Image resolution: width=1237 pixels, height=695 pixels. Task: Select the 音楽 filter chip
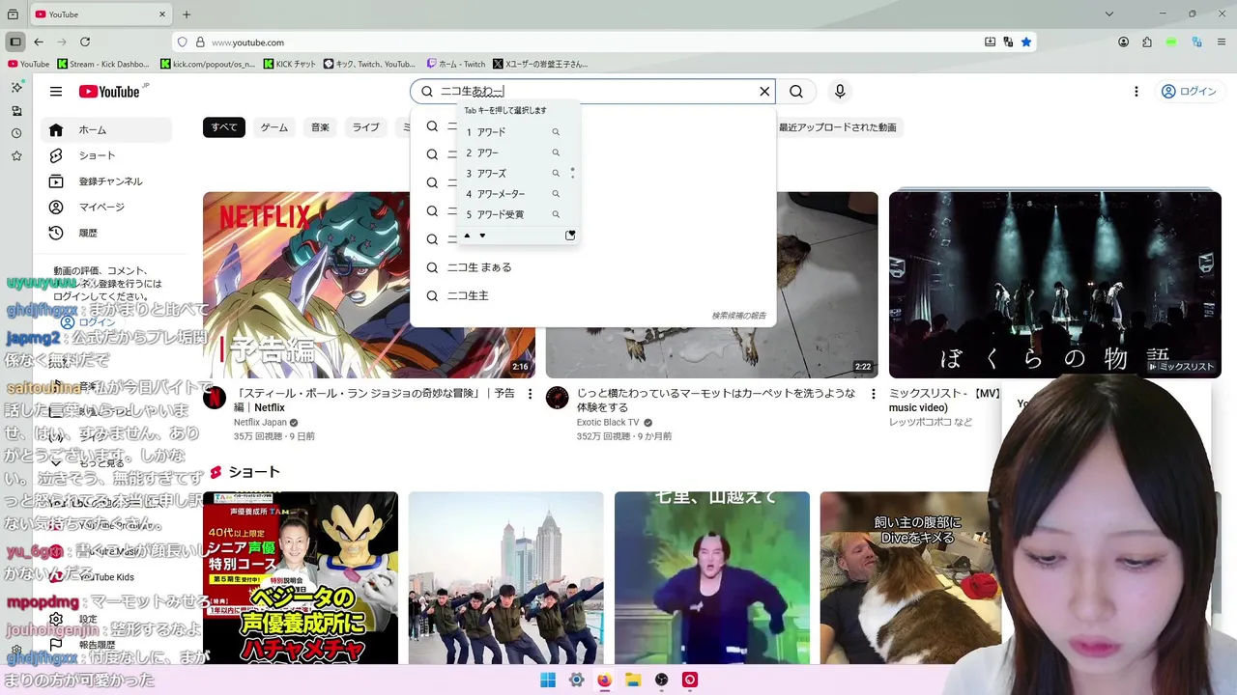pos(320,127)
